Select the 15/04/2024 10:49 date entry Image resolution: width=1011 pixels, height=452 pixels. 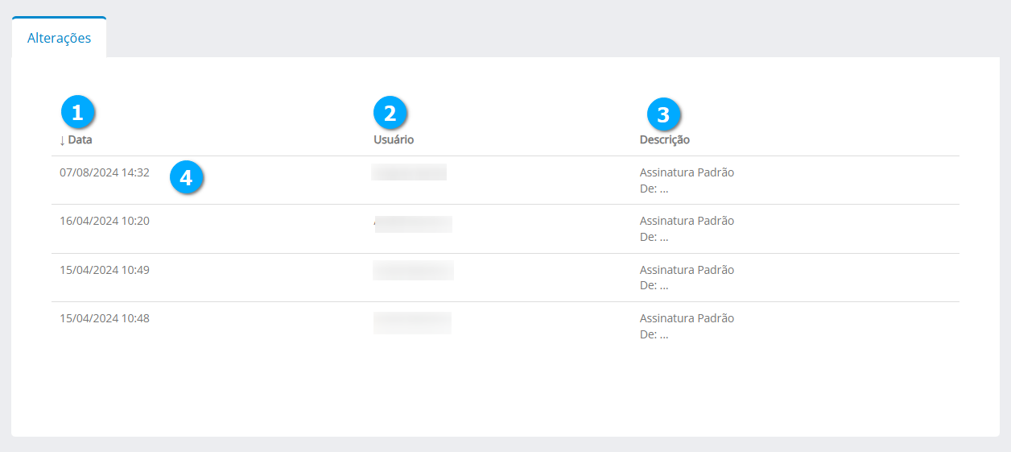[x=105, y=270]
